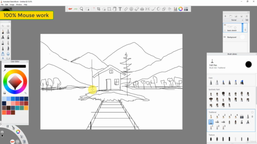Click the green Redo arrow in the toolbar
The width and height of the screenshot is (257, 144).
coord(75,9)
